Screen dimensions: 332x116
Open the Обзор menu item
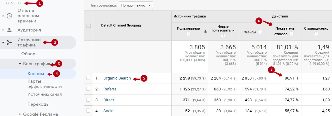28,54
